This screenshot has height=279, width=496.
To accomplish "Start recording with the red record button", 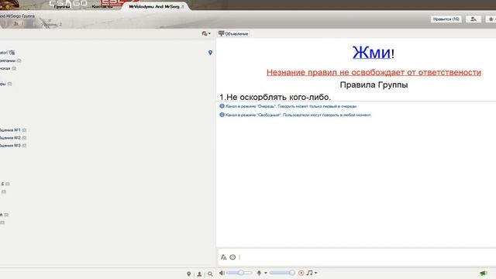I will point(301,273).
